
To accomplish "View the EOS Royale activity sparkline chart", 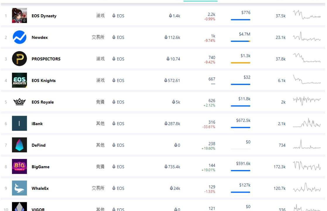I will [307, 101].
